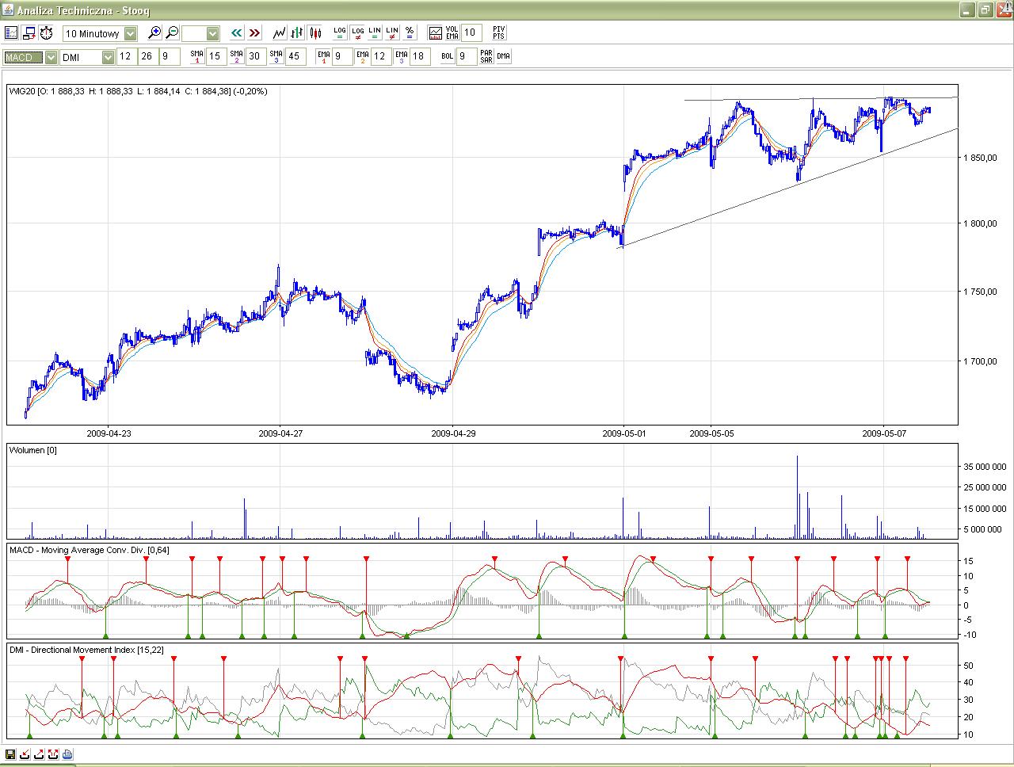The image size is (1014, 767).
Task: Click the 'MACD - Moving Average Conv. Div.' label
Action: [x=90, y=550]
